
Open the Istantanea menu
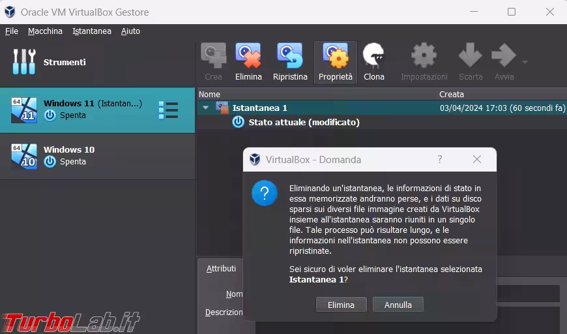tap(92, 31)
